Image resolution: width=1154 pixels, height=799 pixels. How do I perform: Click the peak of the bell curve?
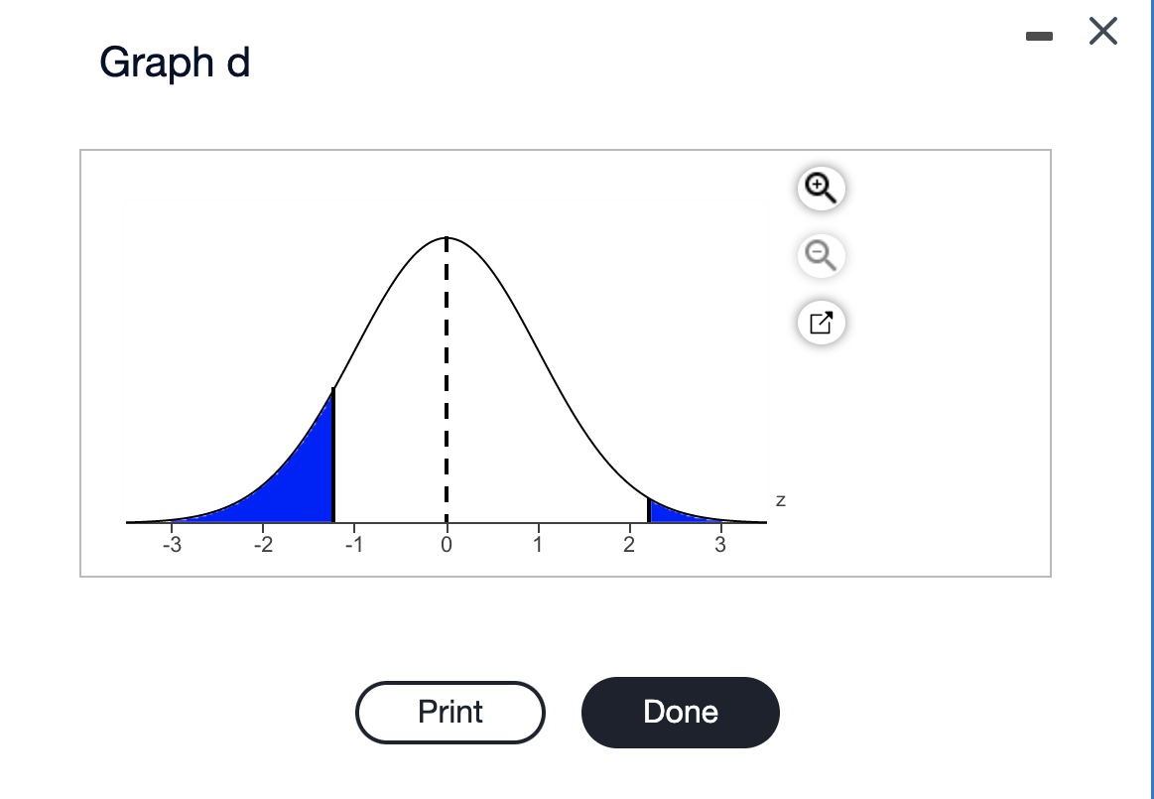(446, 238)
